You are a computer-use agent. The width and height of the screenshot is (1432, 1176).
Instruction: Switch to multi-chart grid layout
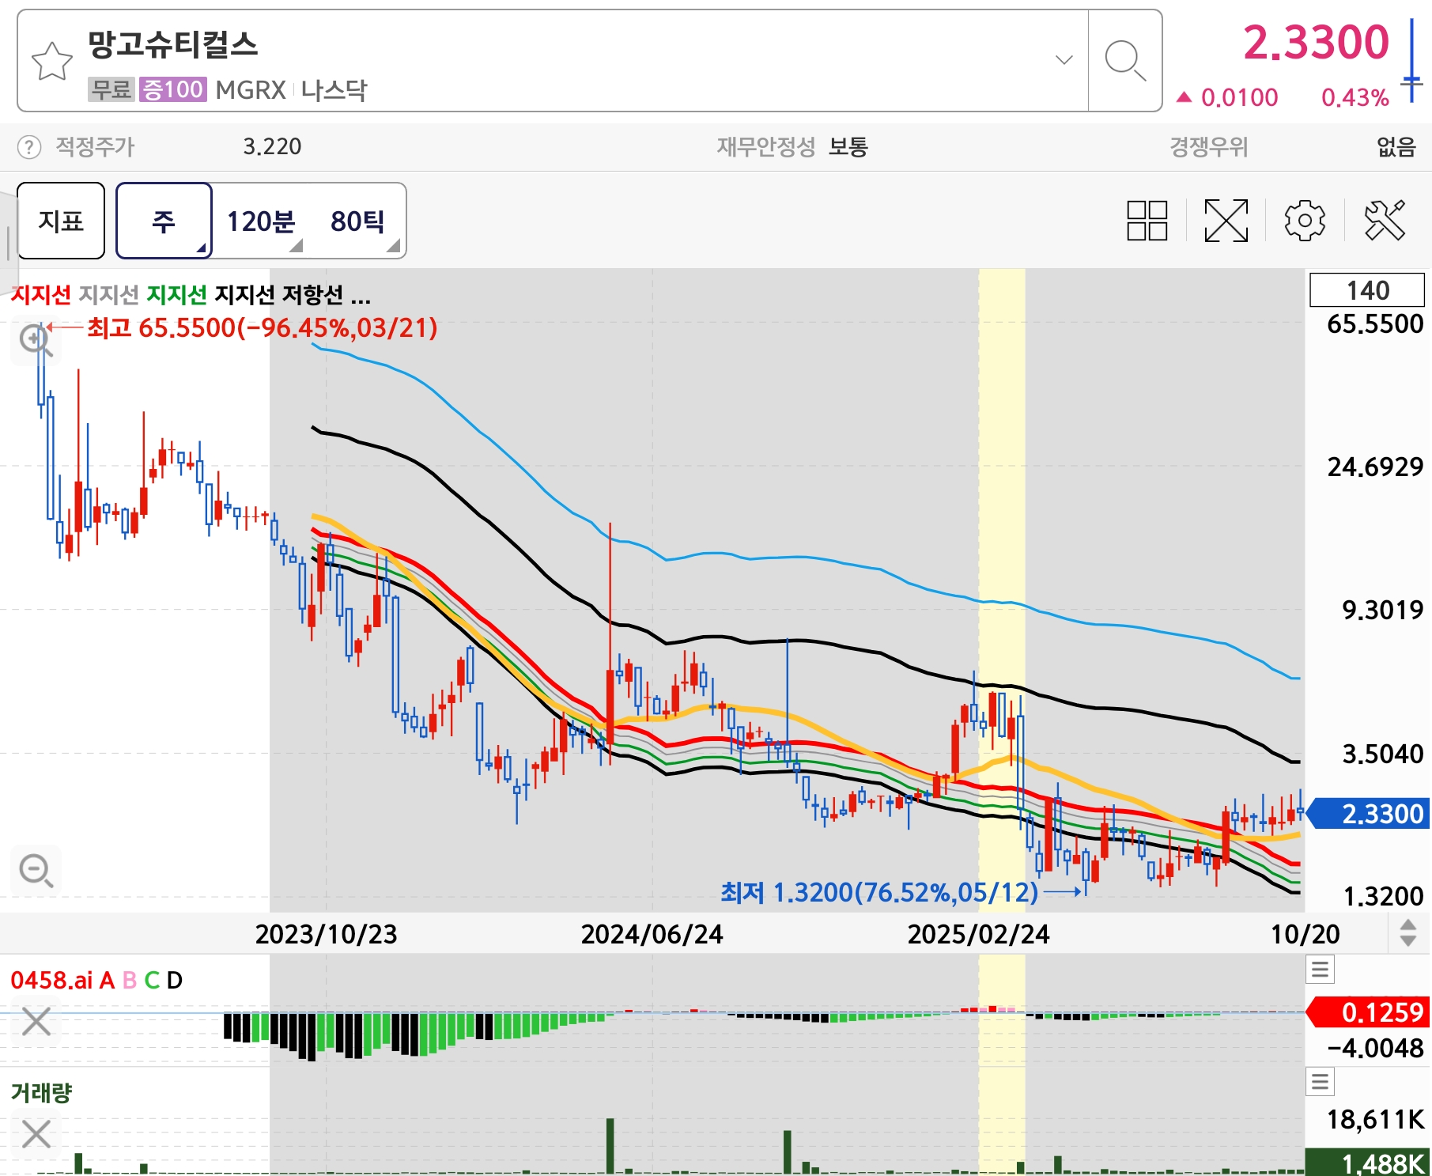(1147, 221)
